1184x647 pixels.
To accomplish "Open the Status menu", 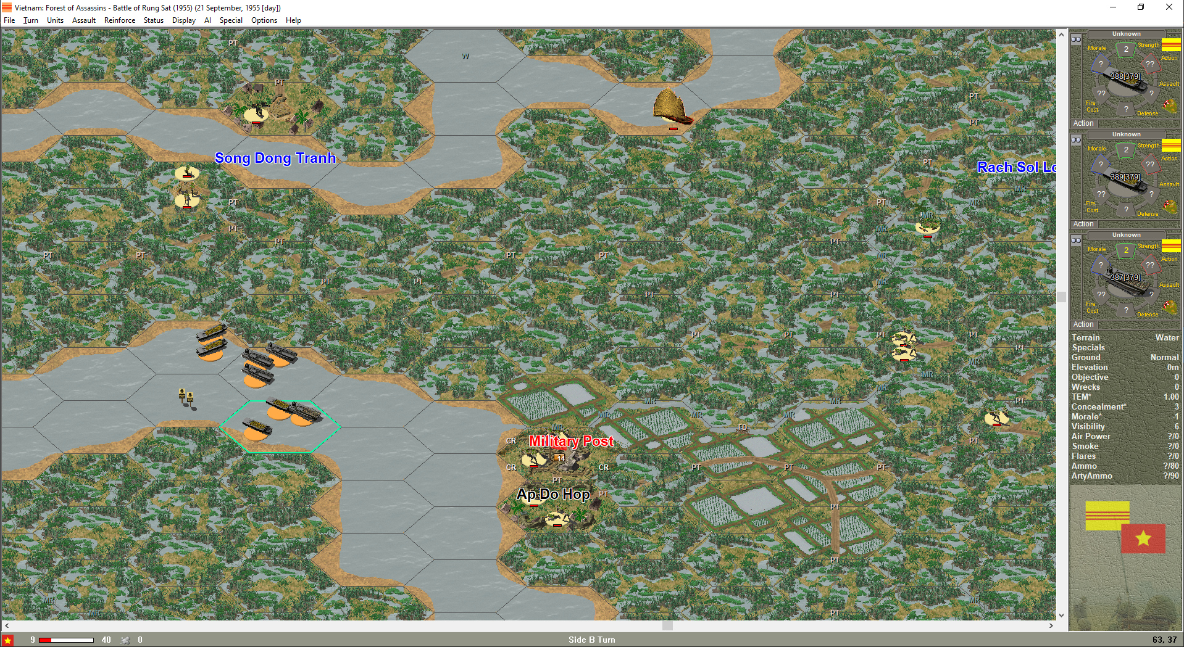I will point(154,20).
